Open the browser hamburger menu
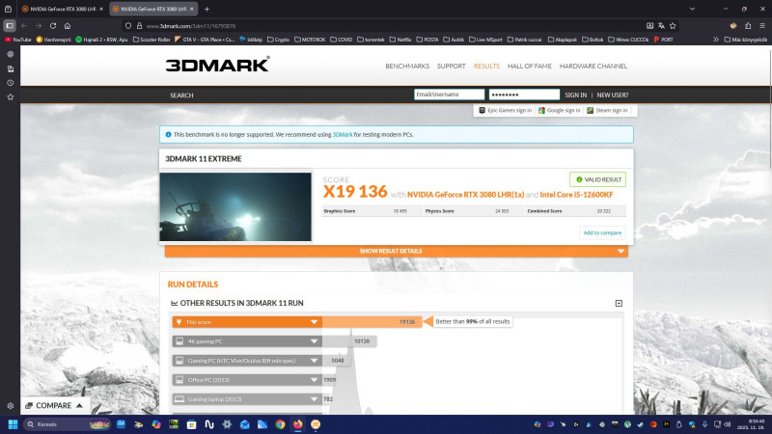The image size is (772, 434). point(762,26)
